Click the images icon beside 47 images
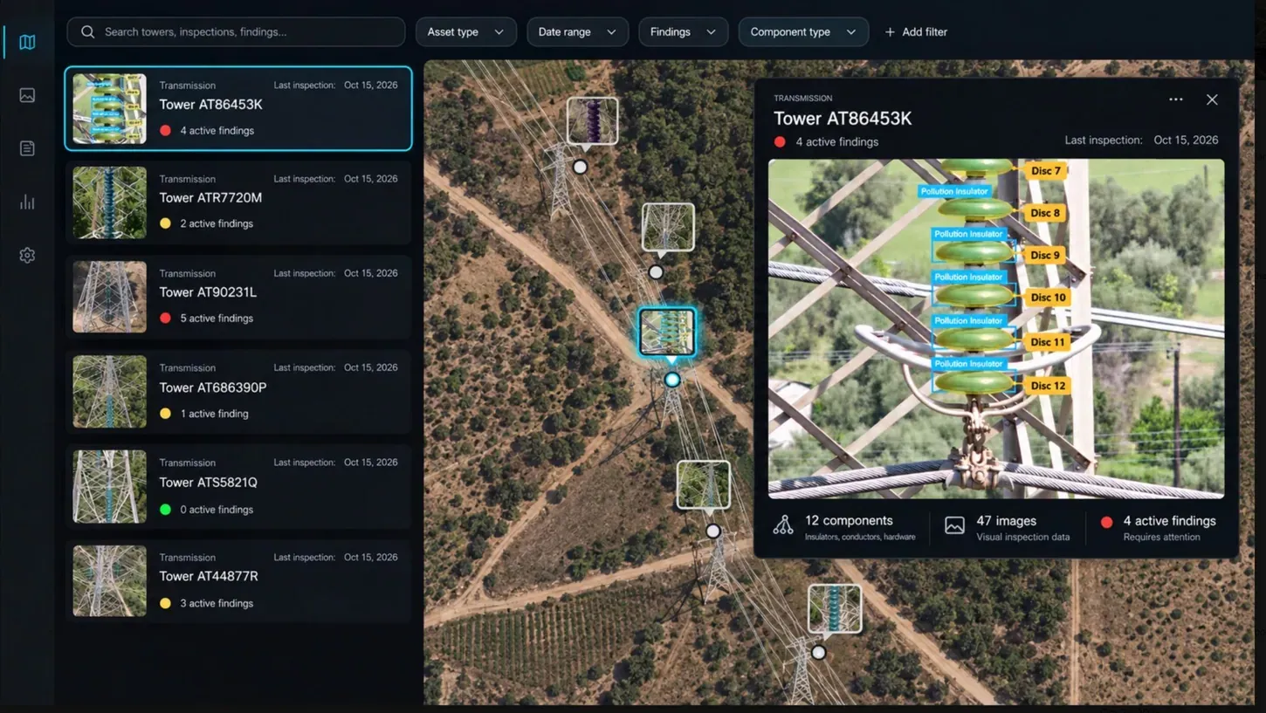This screenshot has height=713, width=1266. [x=954, y=525]
